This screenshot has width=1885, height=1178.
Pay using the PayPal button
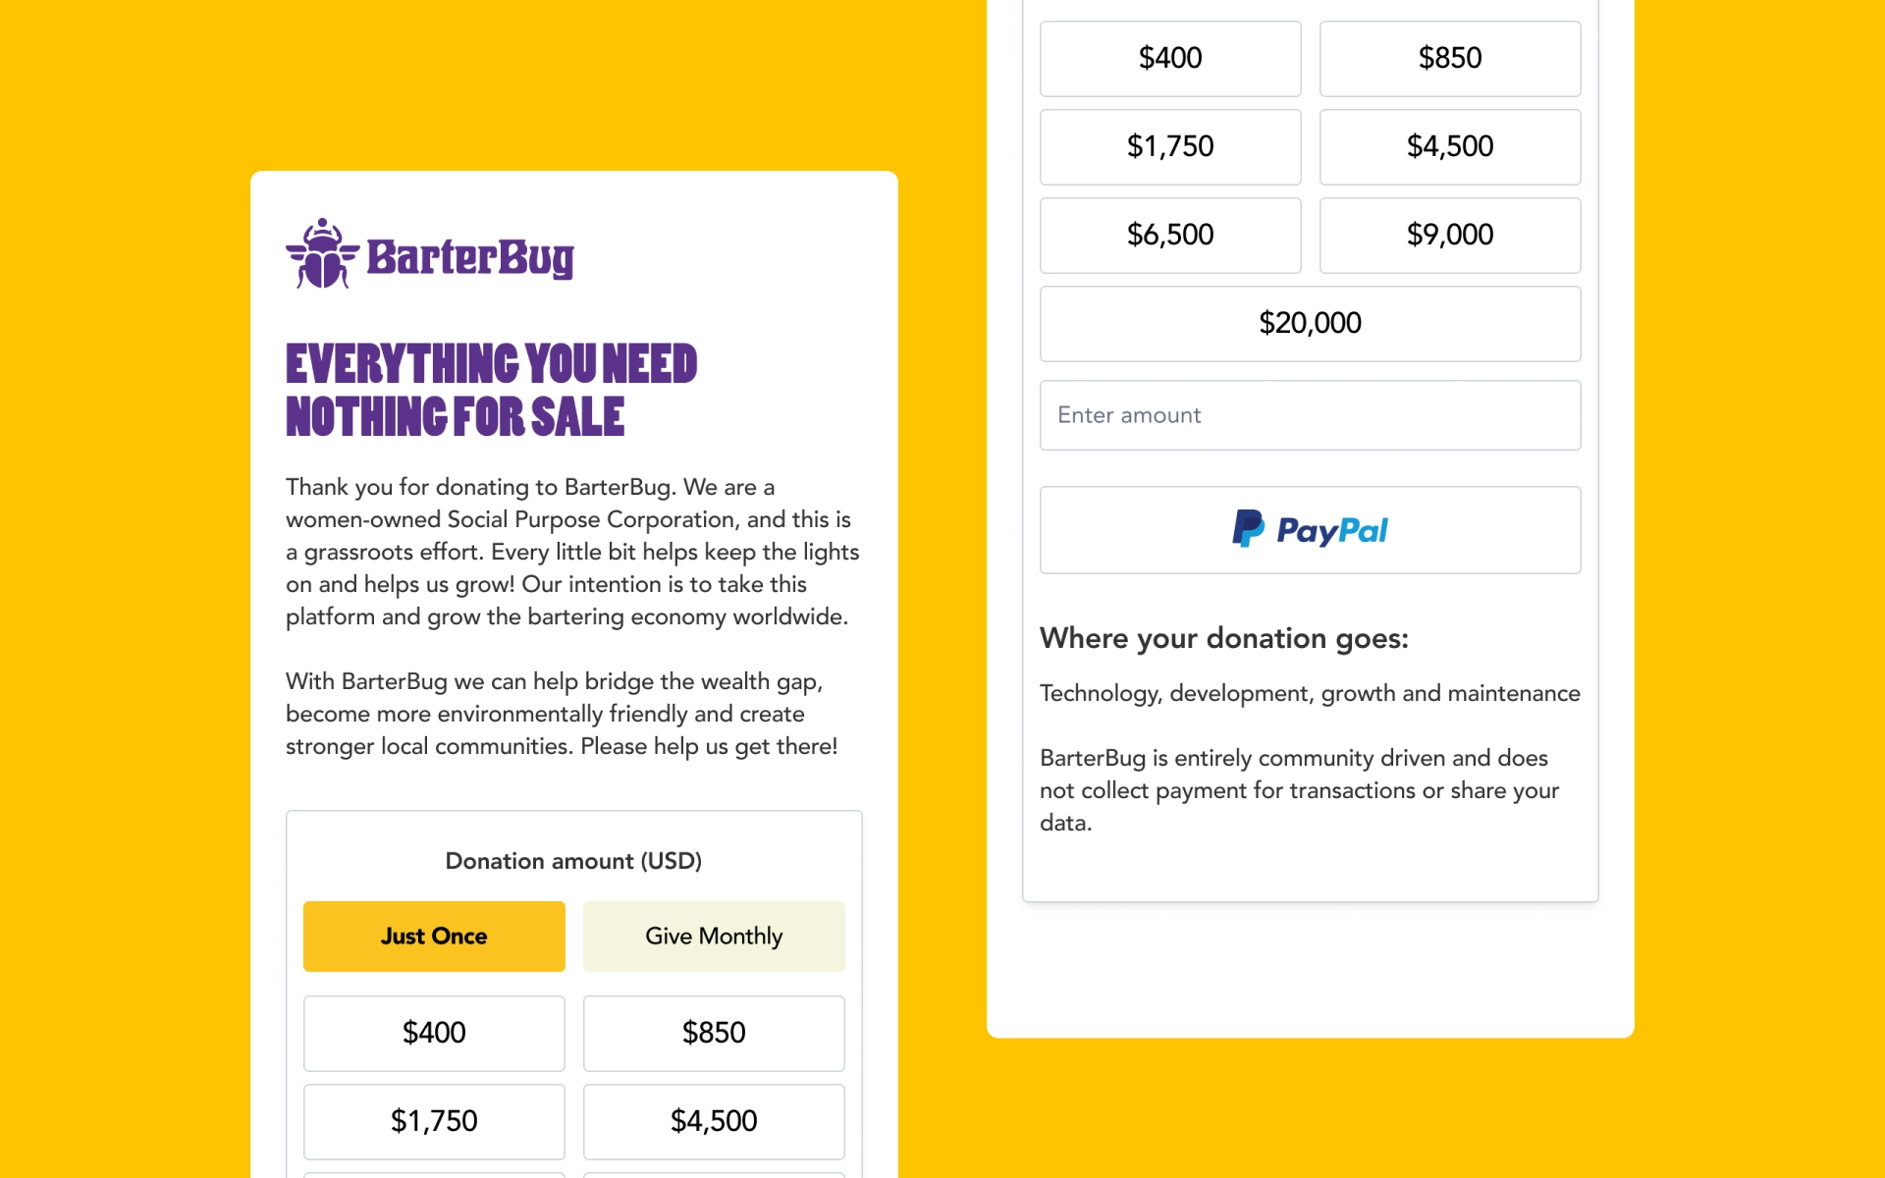click(x=1311, y=530)
